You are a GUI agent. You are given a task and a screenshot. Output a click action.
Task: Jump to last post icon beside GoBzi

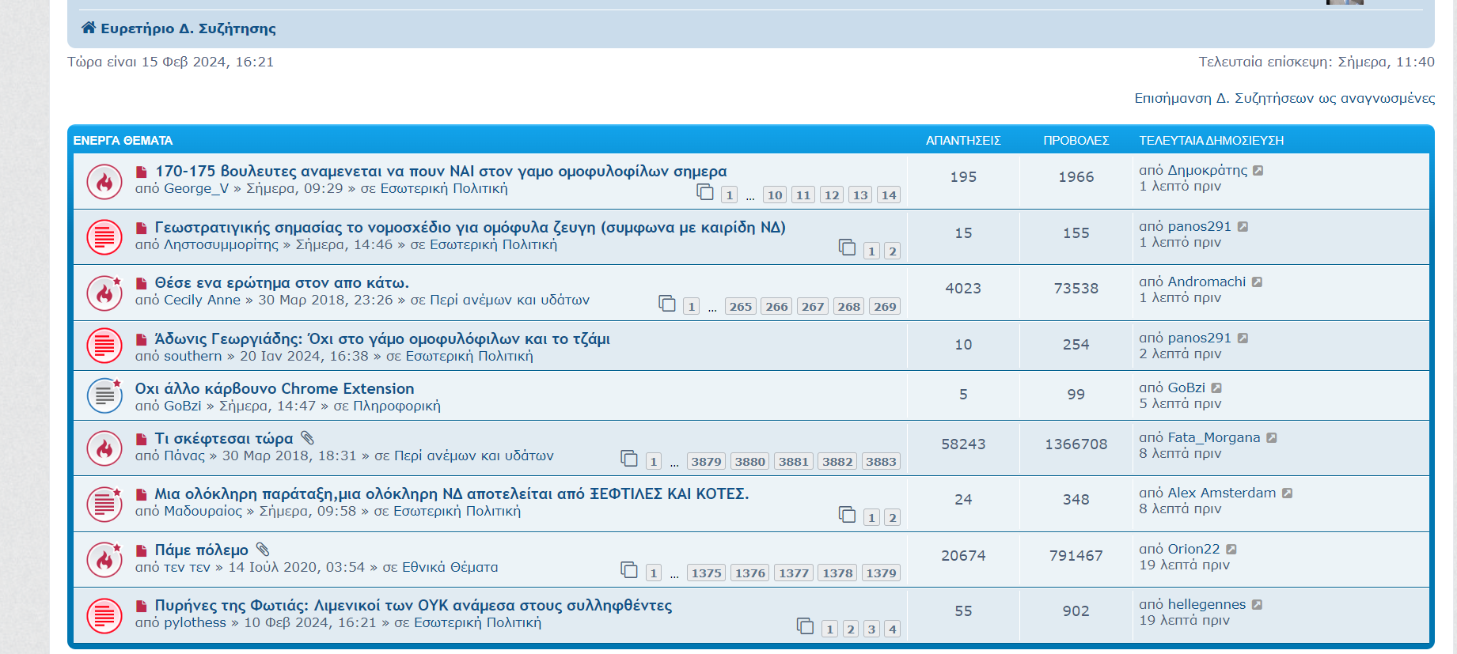(x=1217, y=387)
